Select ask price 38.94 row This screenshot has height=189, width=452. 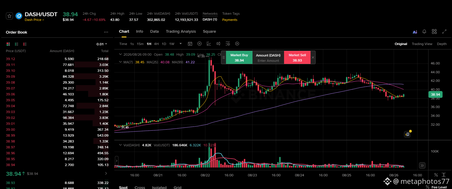(57, 165)
